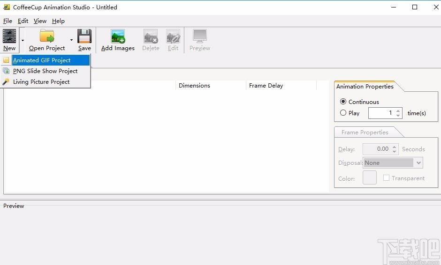The image size is (441, 265).
Task: Open the Help menu
Action: coord(58,21)
